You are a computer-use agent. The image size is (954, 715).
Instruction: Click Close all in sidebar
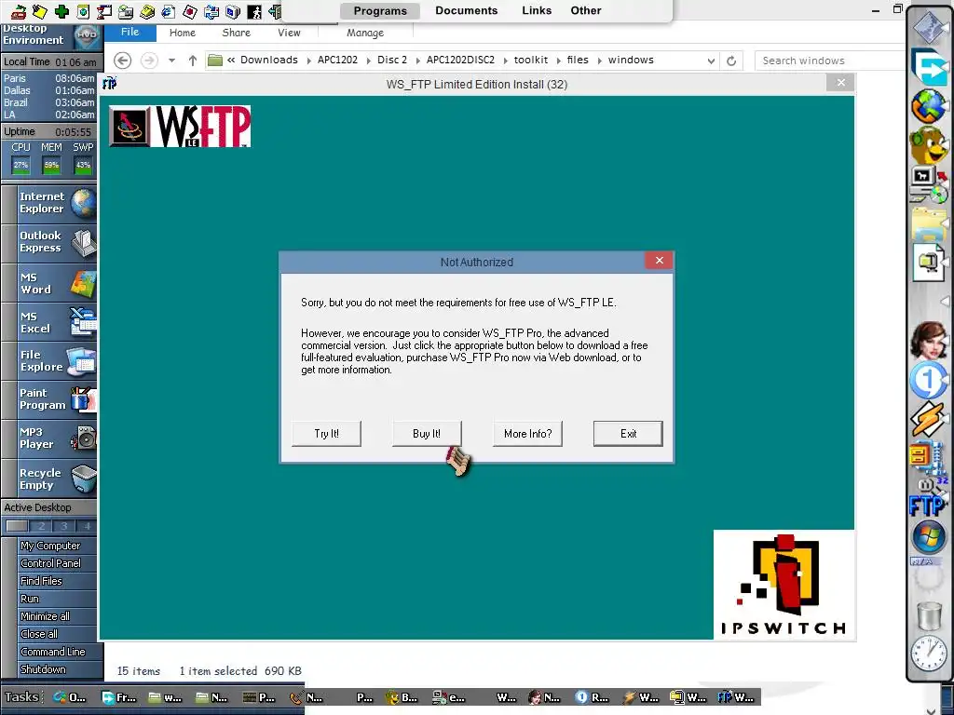point(39,634)
